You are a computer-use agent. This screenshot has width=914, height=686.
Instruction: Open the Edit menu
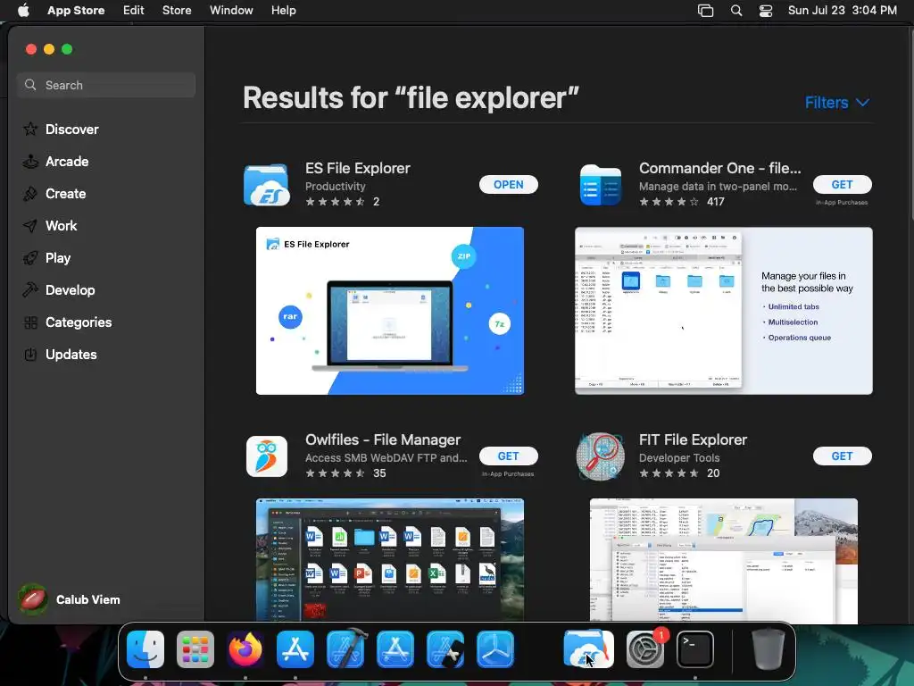click(x=134, y=11)
